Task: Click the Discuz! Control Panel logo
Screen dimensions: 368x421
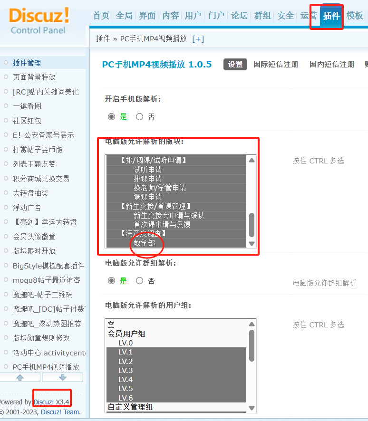Action: click(39, 21)
